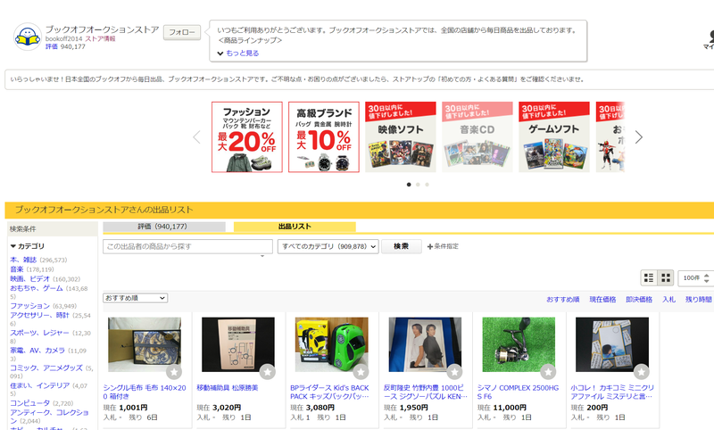
Task: Collapse the カテゴリ section triangle
Action: point(13,246)
